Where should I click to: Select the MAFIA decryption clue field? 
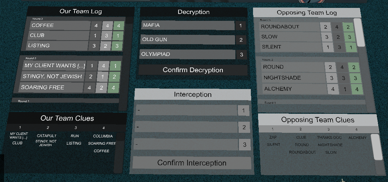tap(188, 25)
